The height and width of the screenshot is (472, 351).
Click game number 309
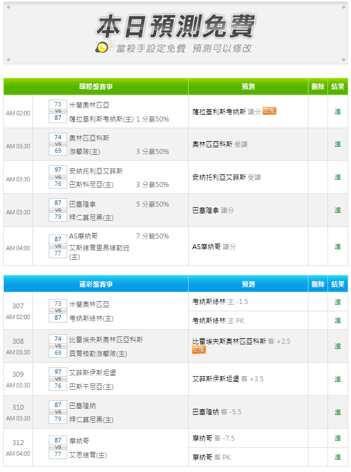[x=18, y=375]
